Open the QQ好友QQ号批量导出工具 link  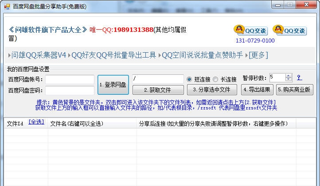click(x=114, y=55)
